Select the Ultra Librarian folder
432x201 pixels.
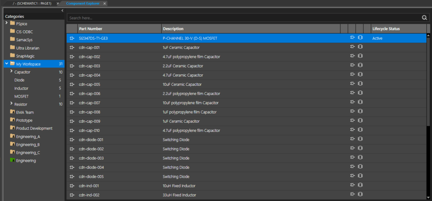[27, 48]
